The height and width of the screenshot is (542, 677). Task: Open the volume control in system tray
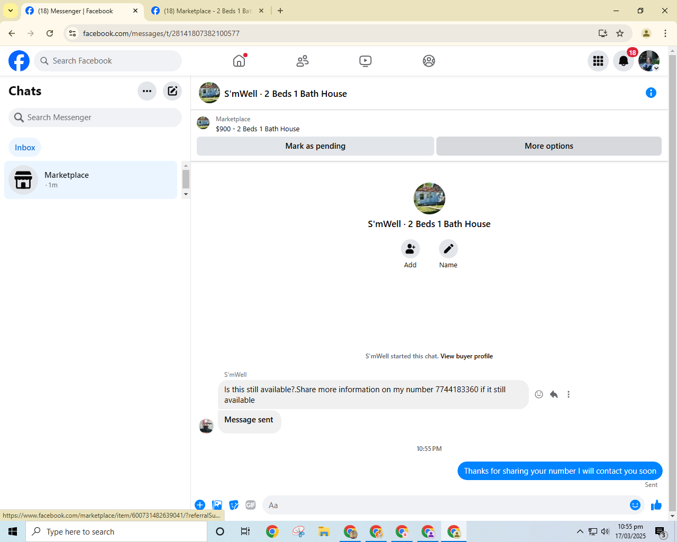[x=605, y=531]
